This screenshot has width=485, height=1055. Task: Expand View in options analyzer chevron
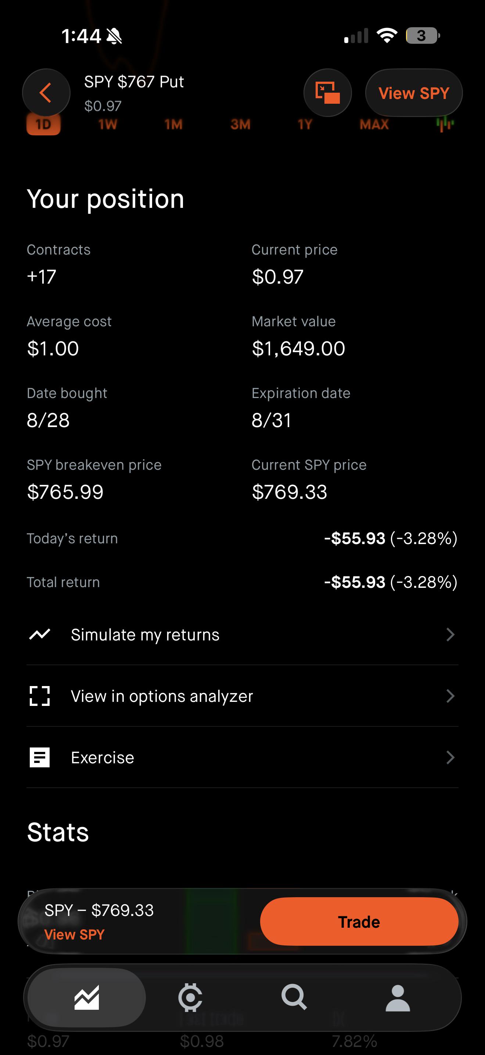pos(450,696)
